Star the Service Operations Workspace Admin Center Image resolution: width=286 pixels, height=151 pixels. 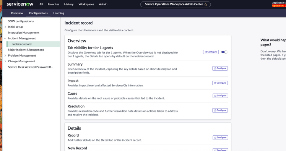click(206, 4)
